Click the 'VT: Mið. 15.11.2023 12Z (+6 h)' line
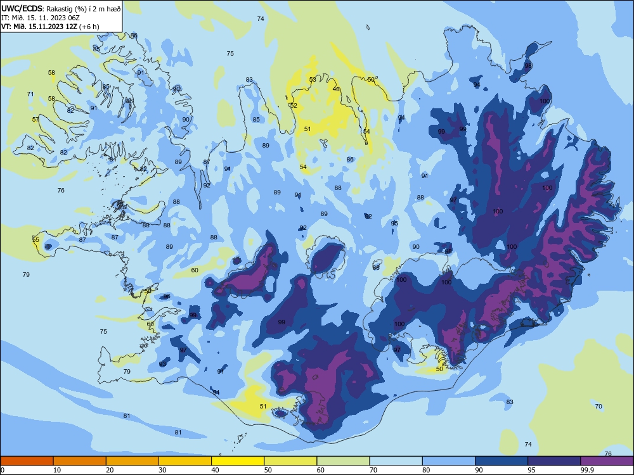This screenshot has height=475, width=634. click(50, 27)
